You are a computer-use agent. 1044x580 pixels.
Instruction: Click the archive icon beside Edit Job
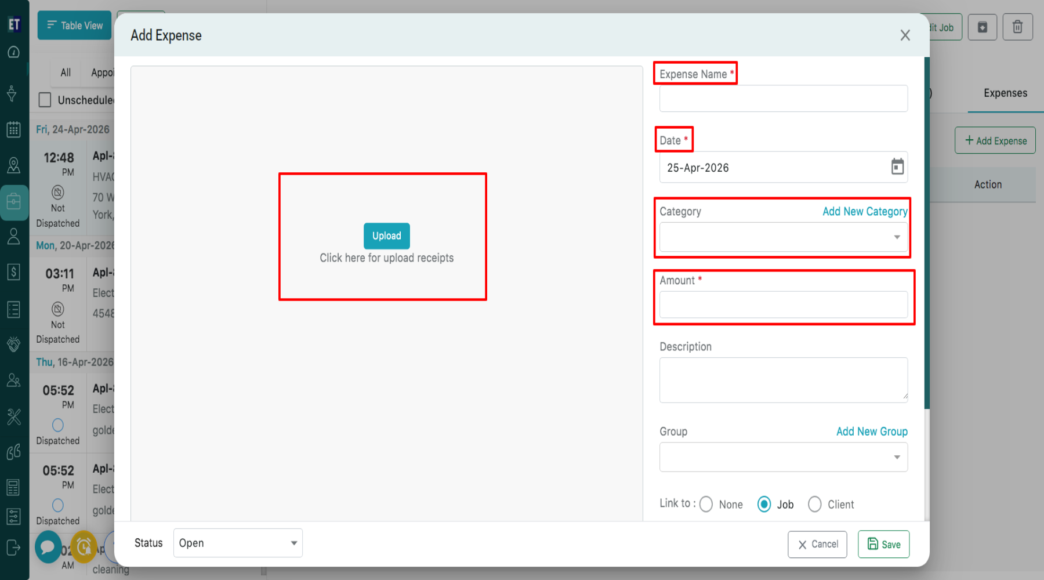pyautogui.click(x=983, y=27)
